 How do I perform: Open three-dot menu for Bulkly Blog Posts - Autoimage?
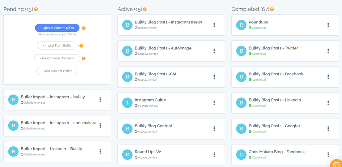pyautogui.click(x=214, y=51)
